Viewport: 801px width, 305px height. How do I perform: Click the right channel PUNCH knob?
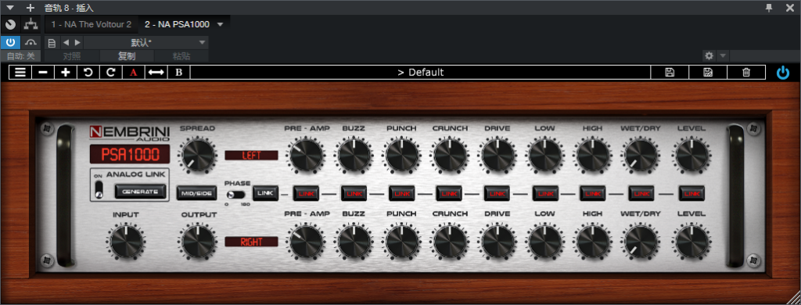pos(401,241)
